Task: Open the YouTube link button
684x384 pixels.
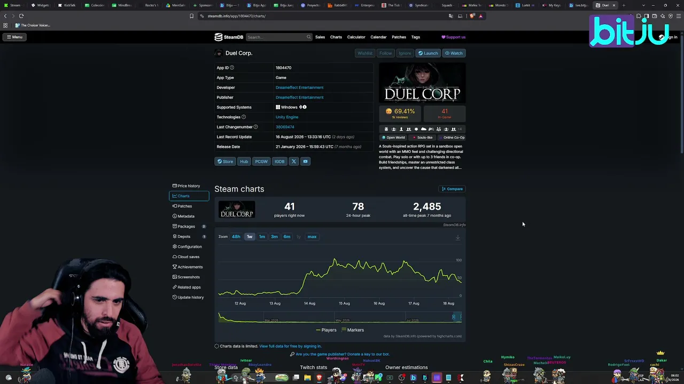Action: [305, 161]
